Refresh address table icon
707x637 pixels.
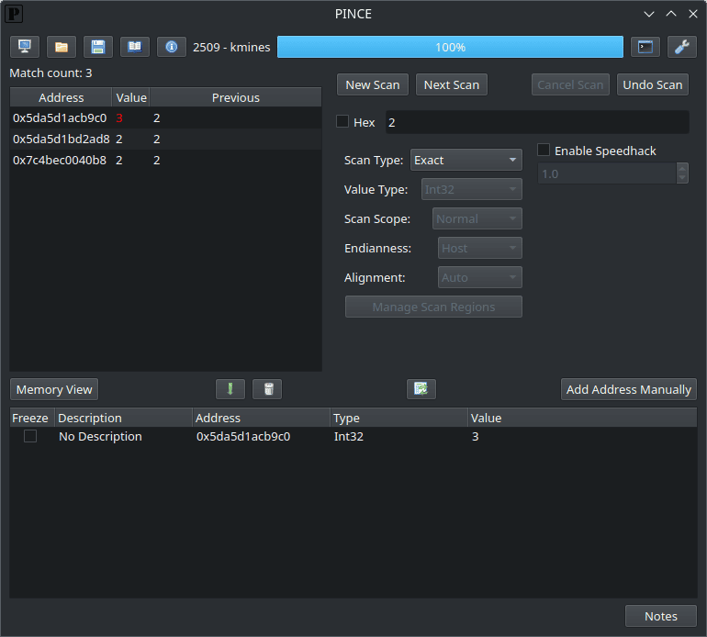(x=421, y=389)
